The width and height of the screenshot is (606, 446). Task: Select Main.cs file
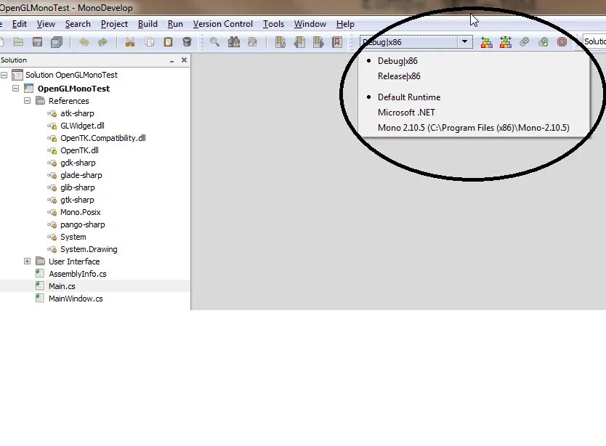click(x=62, y=286)
